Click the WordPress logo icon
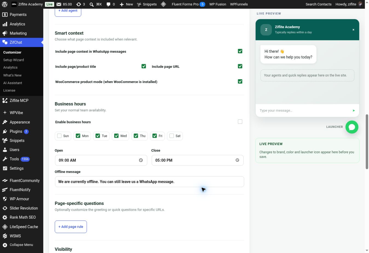The height and width of the screenshot is (253, 369). tap(4, 4)
